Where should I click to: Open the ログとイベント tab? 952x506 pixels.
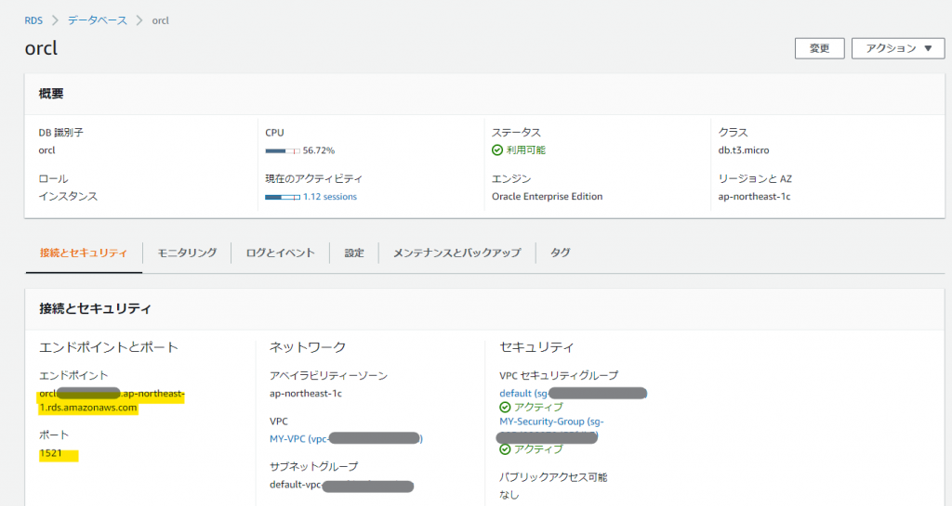[280, 253]
